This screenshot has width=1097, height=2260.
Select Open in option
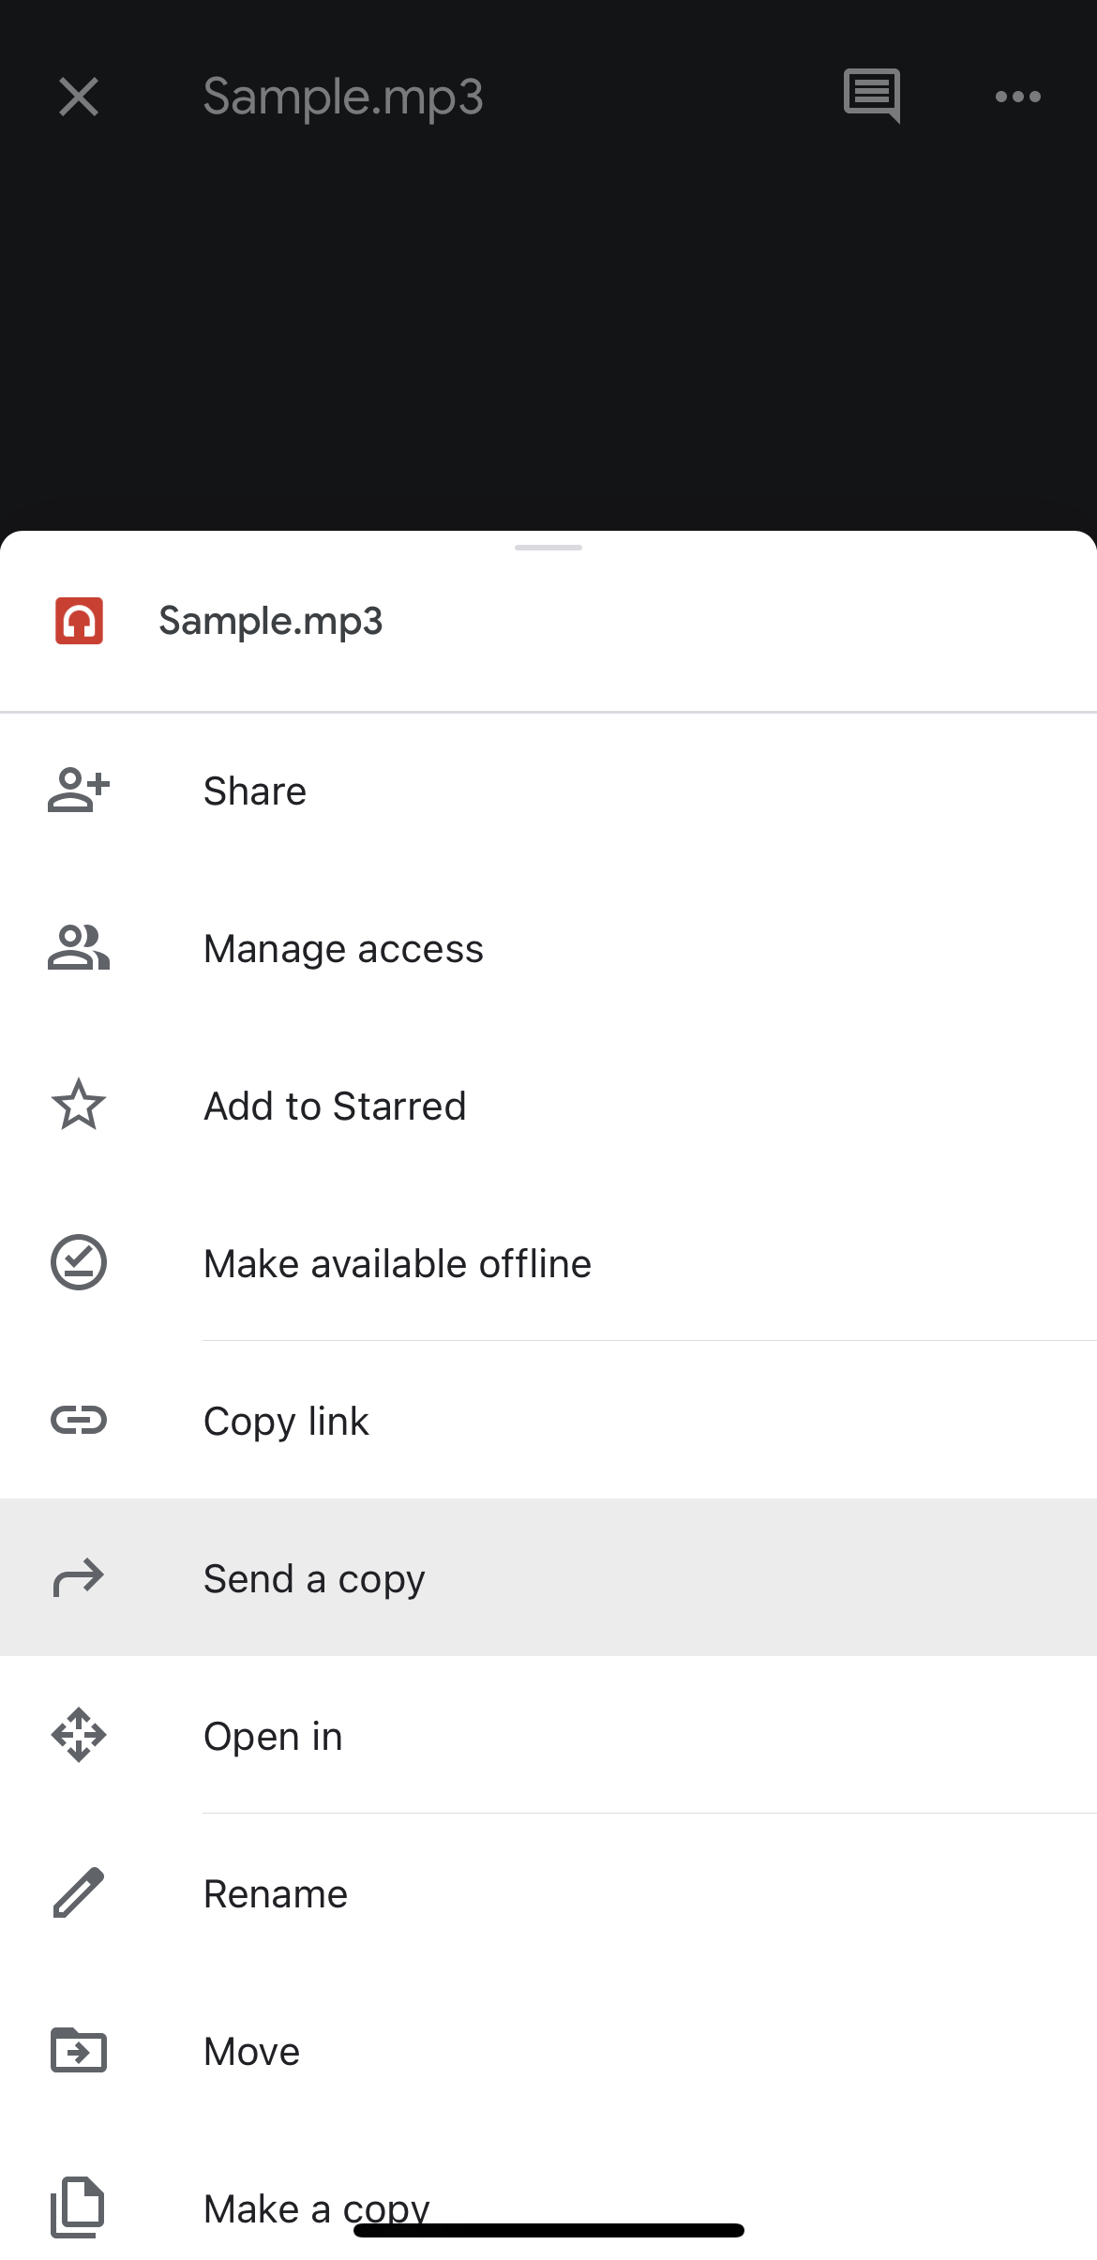click(x=548, y=1737)
